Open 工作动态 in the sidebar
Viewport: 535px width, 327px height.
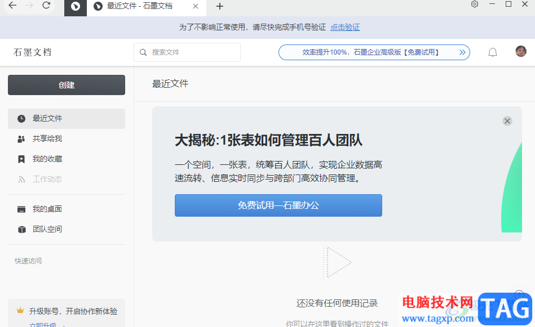pyautogui.click(x=67, y=179)
